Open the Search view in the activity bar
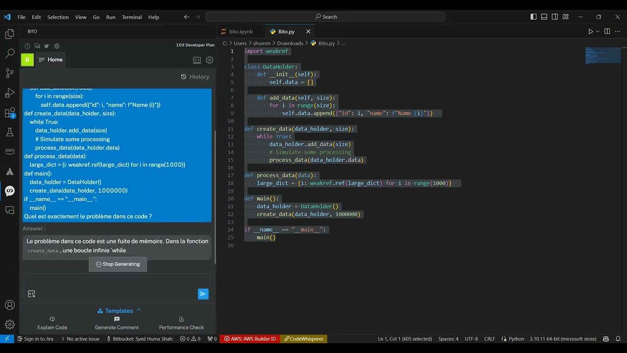Viewport: 627px width, 353px height. click(10, 54)
